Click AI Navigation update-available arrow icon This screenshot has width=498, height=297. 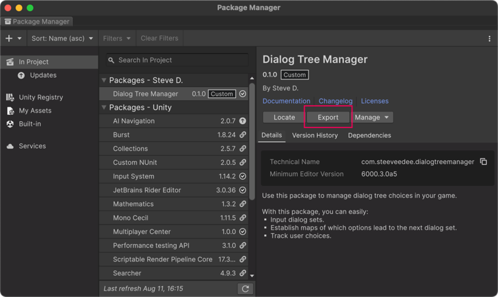243,121
